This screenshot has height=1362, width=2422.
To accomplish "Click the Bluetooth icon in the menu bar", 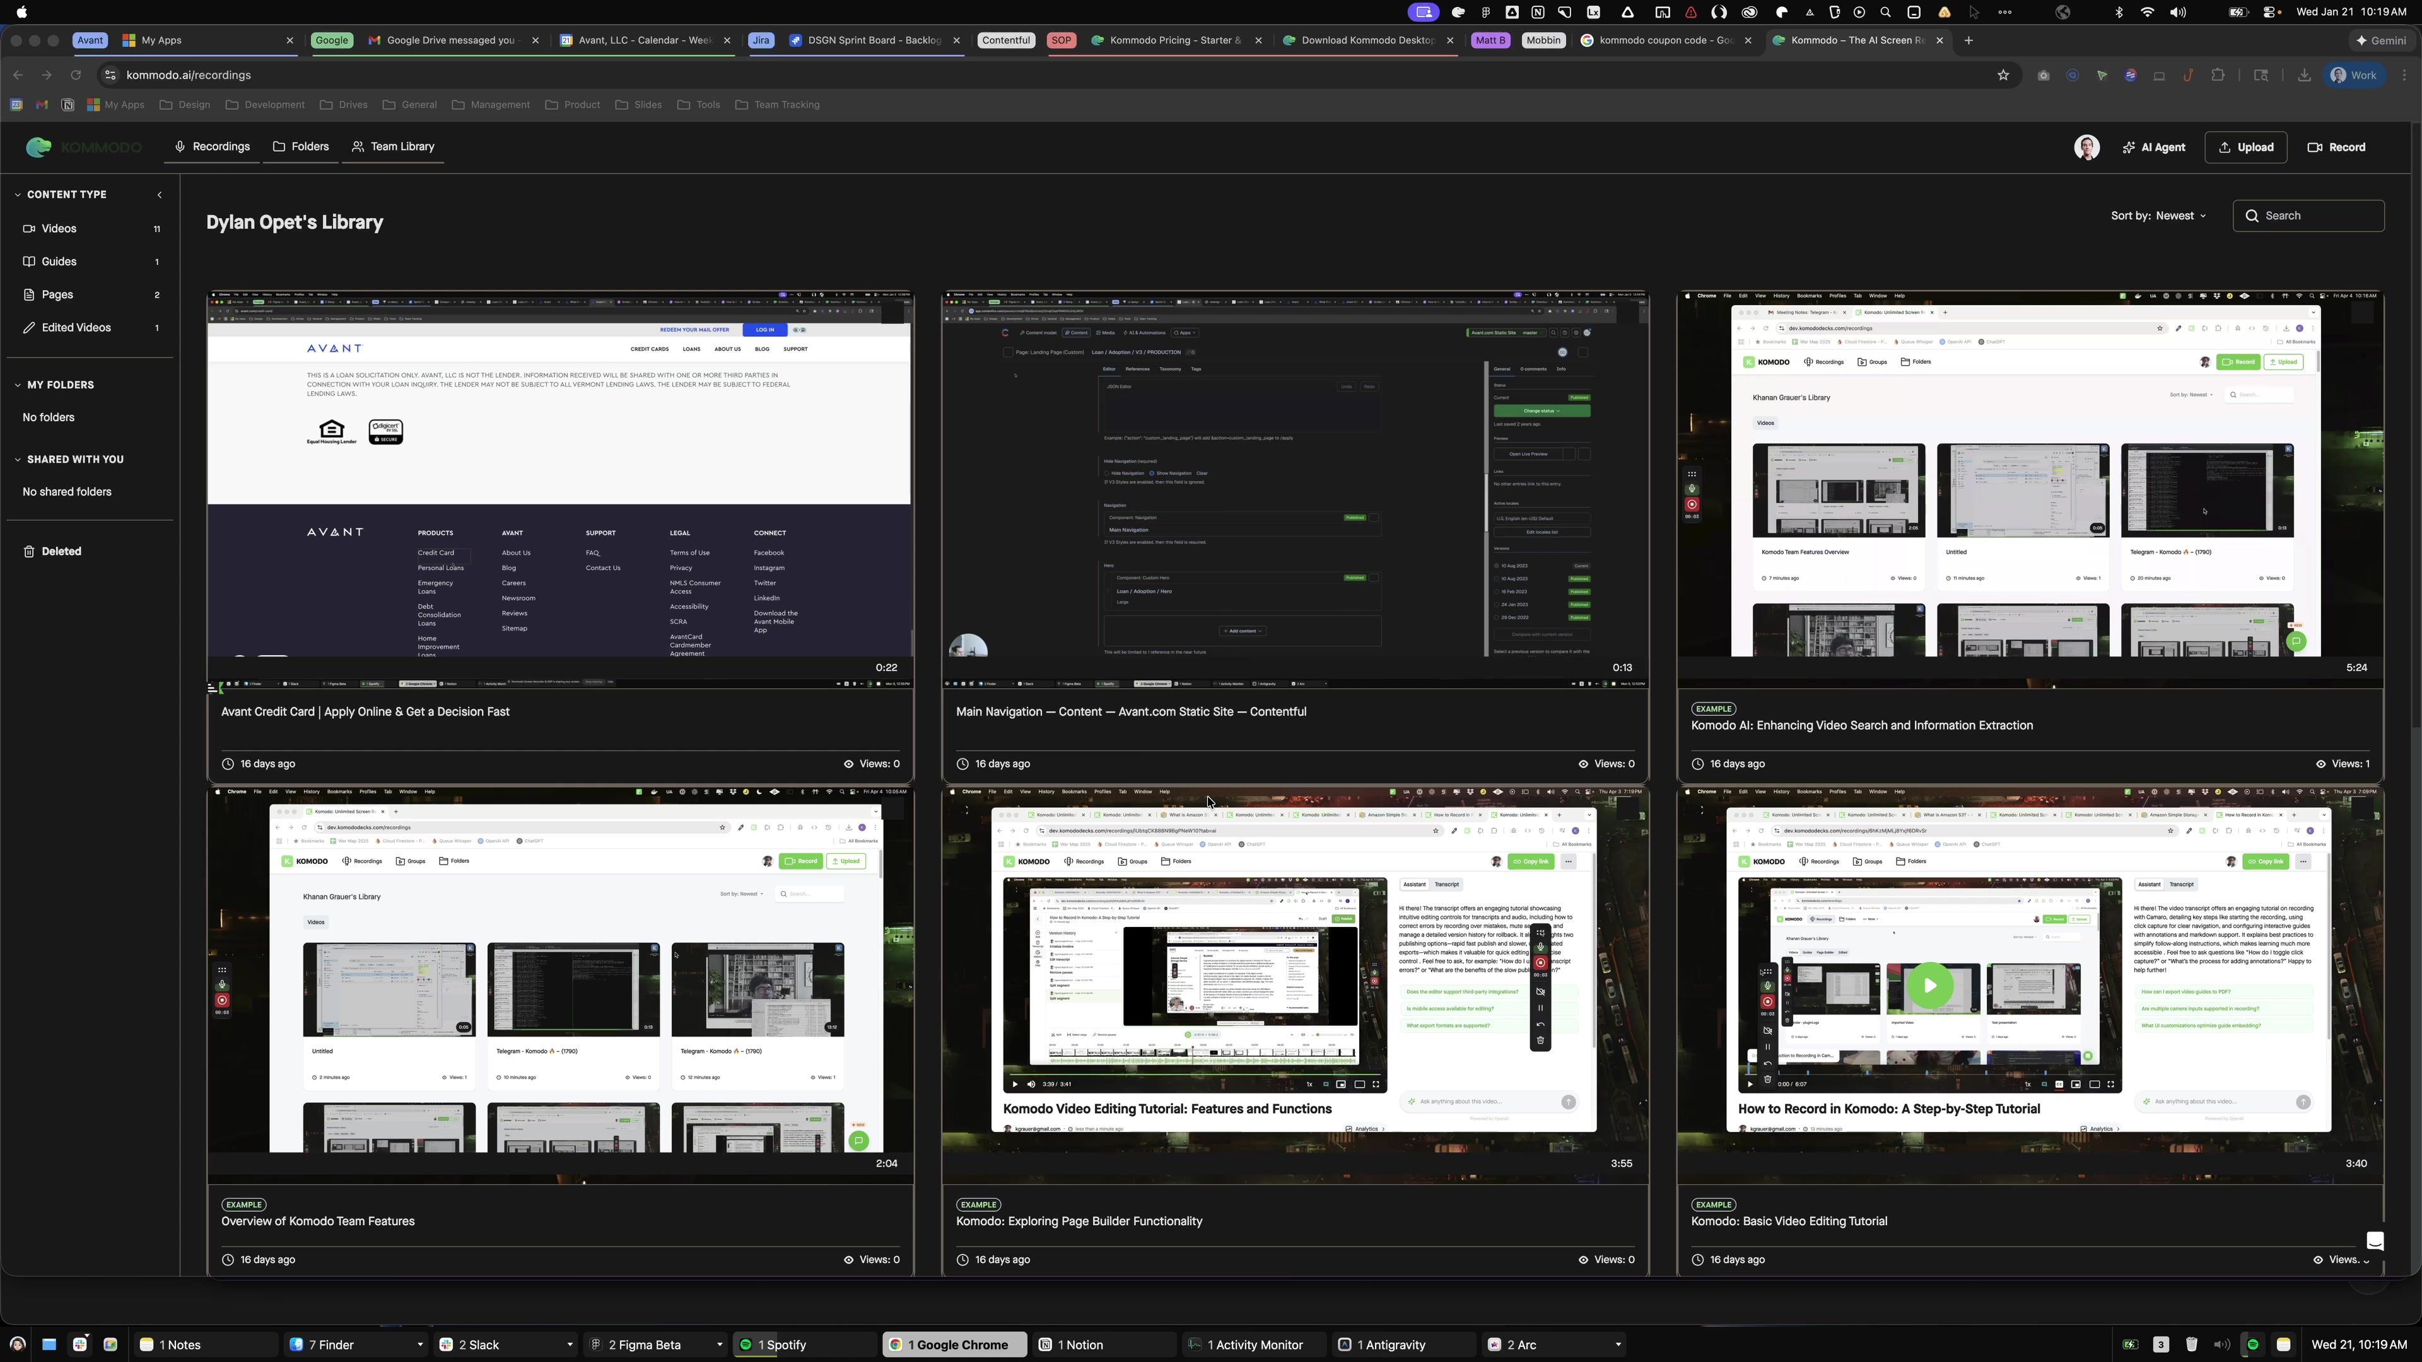I will (2119, 12).
